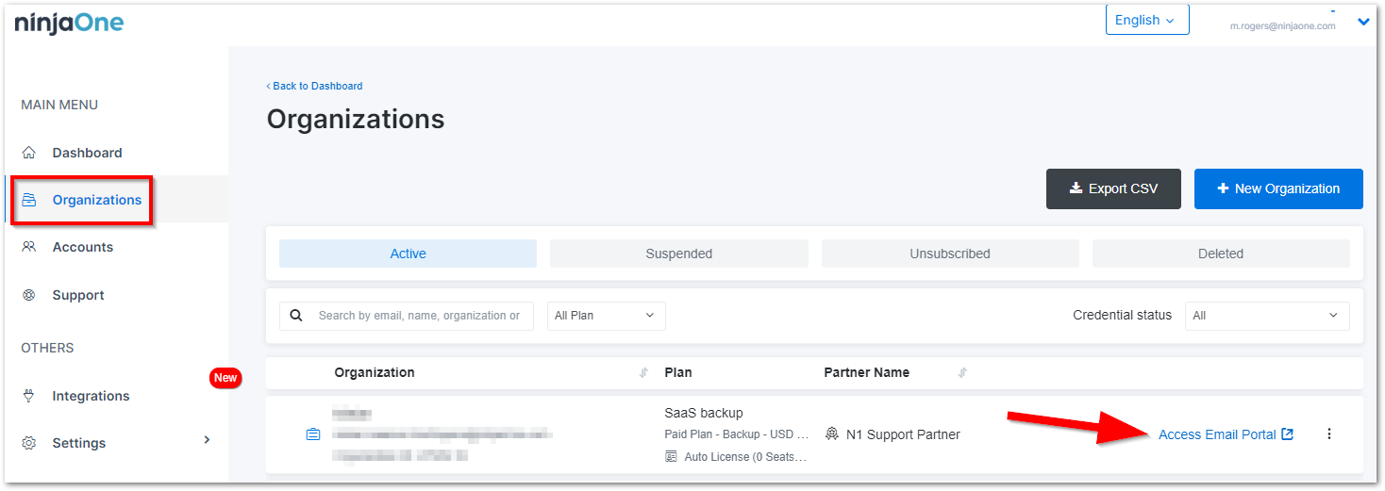Focus the organization search field
Viewport: 1385px width, 491px height.
pyautogui.click(x=418, y=316)
